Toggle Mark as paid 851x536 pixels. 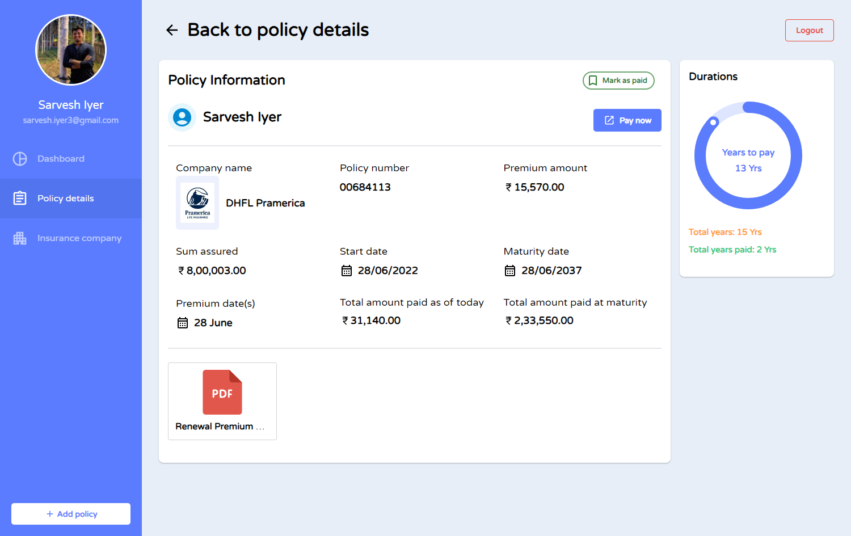coord(618,81)
